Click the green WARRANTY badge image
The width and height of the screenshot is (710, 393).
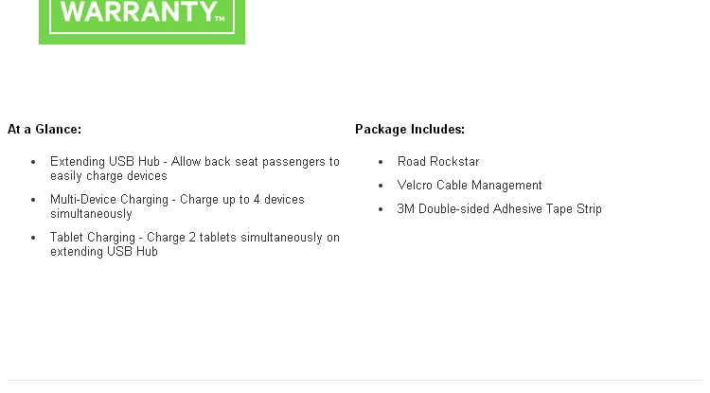142,22
